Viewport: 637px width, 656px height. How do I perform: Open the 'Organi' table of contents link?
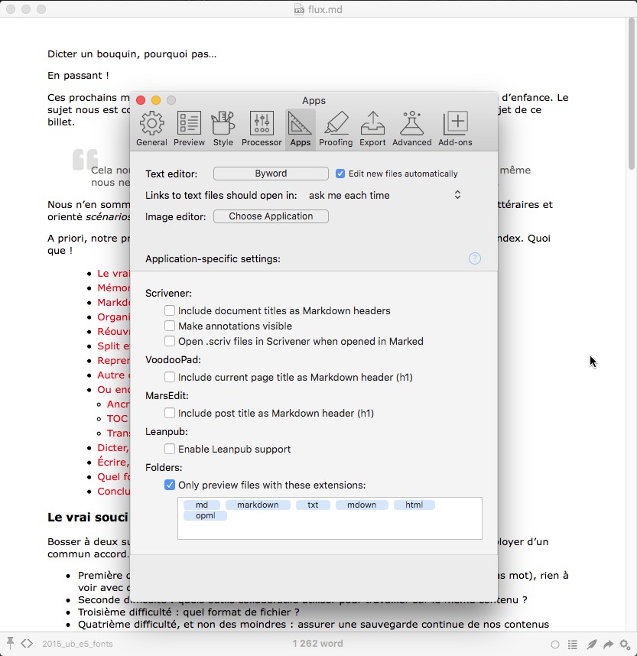click(x=113, y=317)
